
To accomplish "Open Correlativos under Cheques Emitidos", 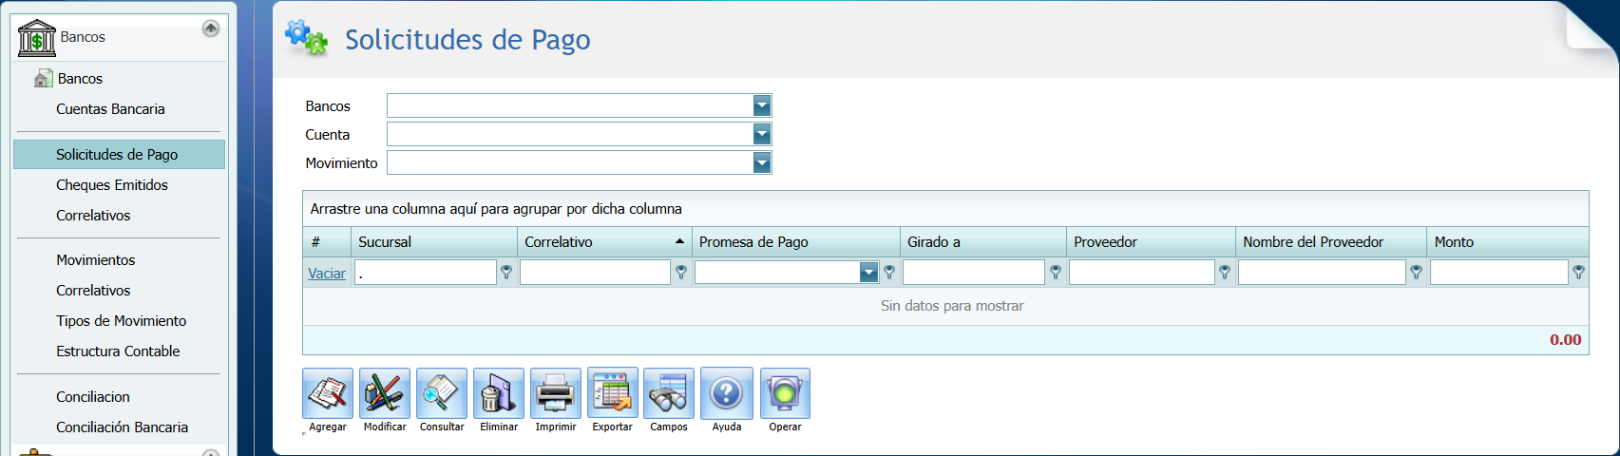I will pos(93,216).
